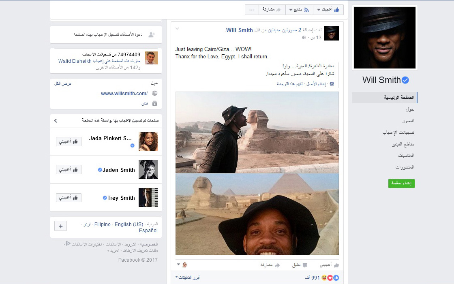Viewport: 454px width, 284px height.
Task: Click Jaden Smith's profile thumbnail
Action: tap(148, 170)
